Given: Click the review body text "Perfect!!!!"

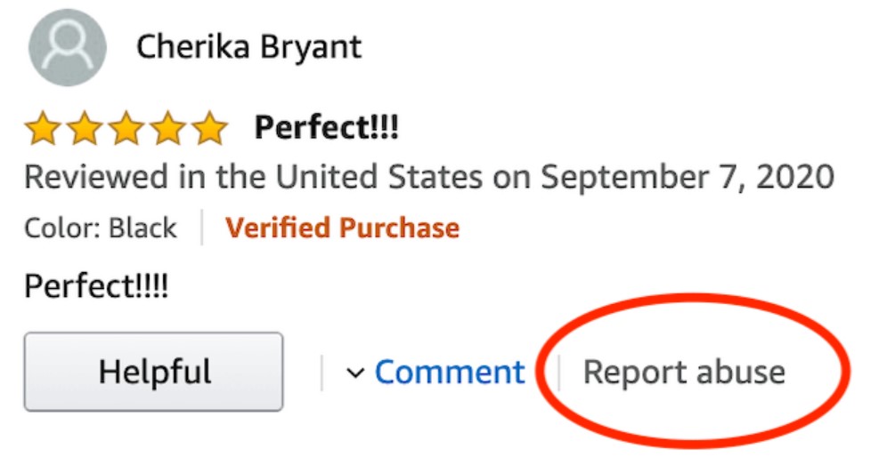Looking at the screenshot, I should click(96, 286).
